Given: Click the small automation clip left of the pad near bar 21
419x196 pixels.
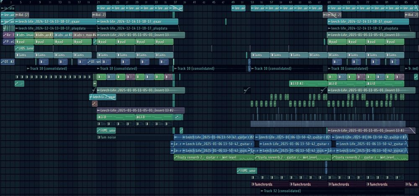Looking at the screenshot, I should coord(95,42).
